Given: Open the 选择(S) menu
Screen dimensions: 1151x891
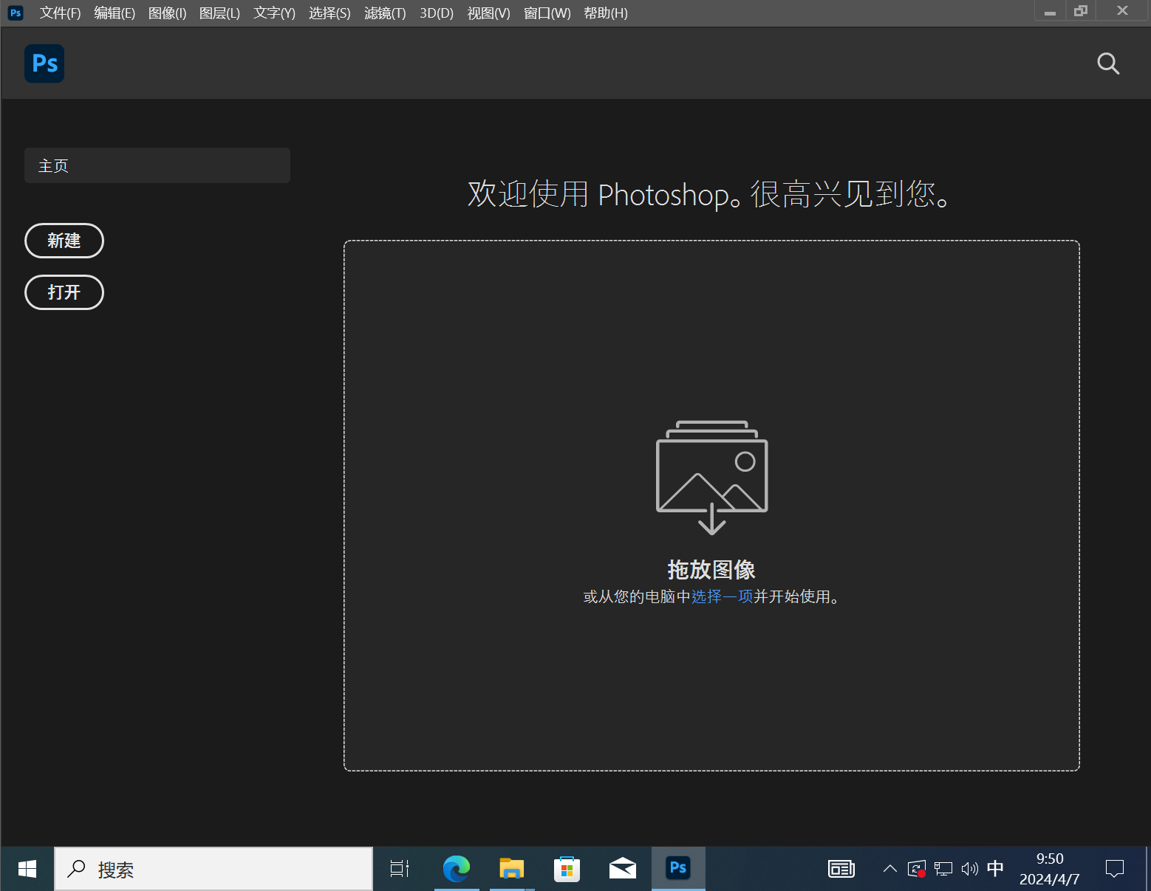Looking at the screenshot, I should pyautogui.click(x=329, y=13).
